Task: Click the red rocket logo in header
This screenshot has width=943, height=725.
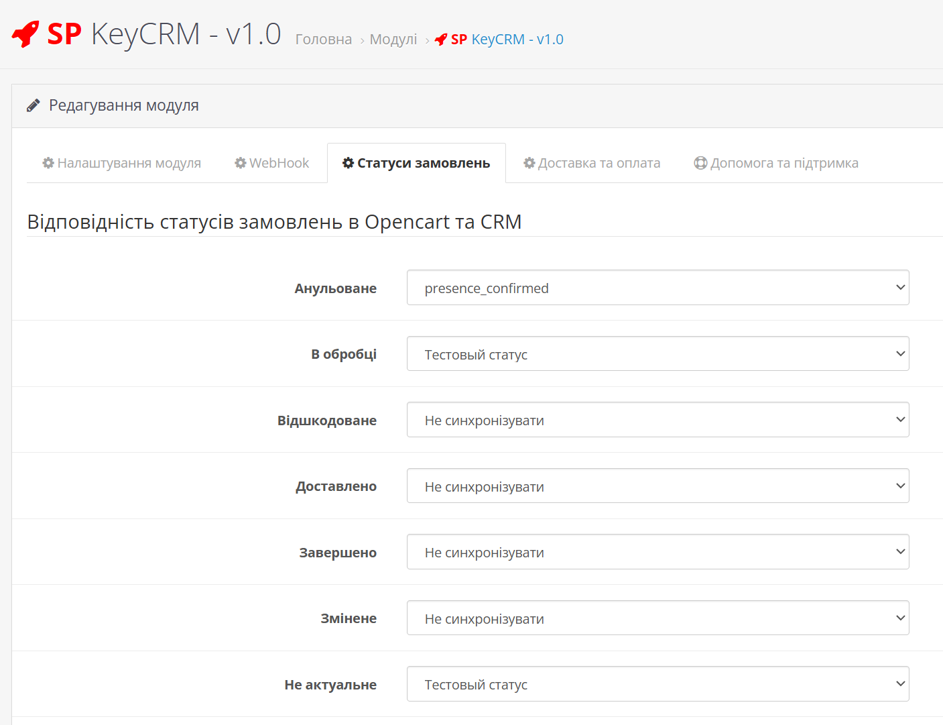Action: (x=25, y=34)
